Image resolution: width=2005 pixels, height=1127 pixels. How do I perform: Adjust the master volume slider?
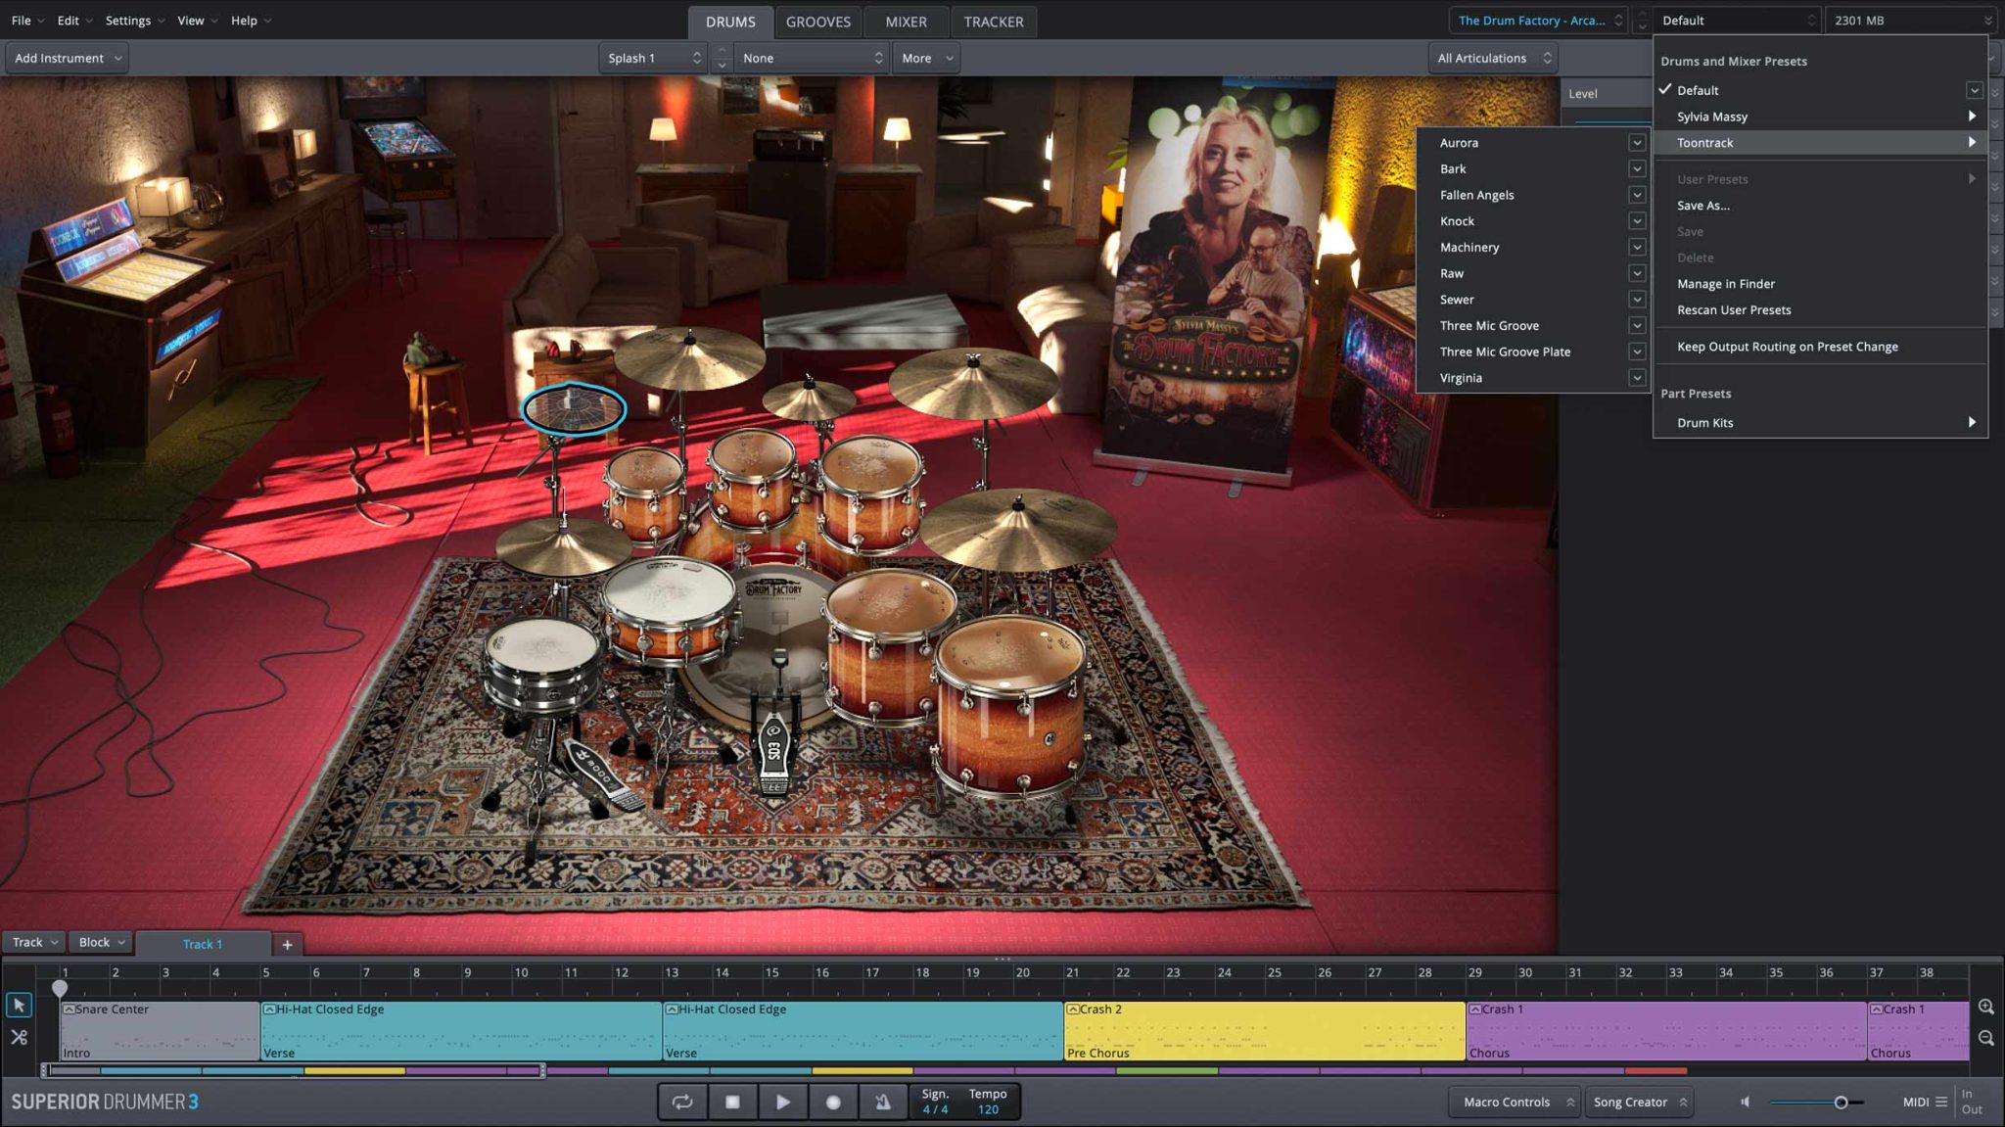pyautogui.click(x=1841, y=1103)
